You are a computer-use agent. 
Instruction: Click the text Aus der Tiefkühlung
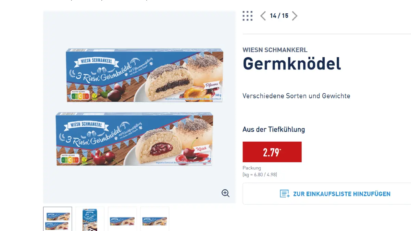(274, 129)
